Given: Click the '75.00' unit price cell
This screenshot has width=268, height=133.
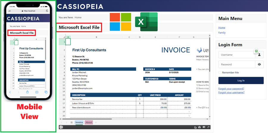Looking at the screenshot, I should [x=164, y=103].
